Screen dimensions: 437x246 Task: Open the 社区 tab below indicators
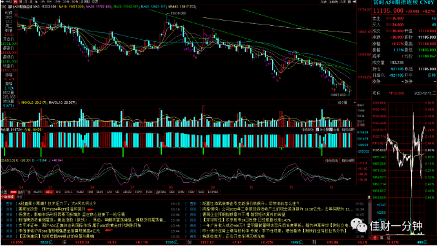click(19, 197)
